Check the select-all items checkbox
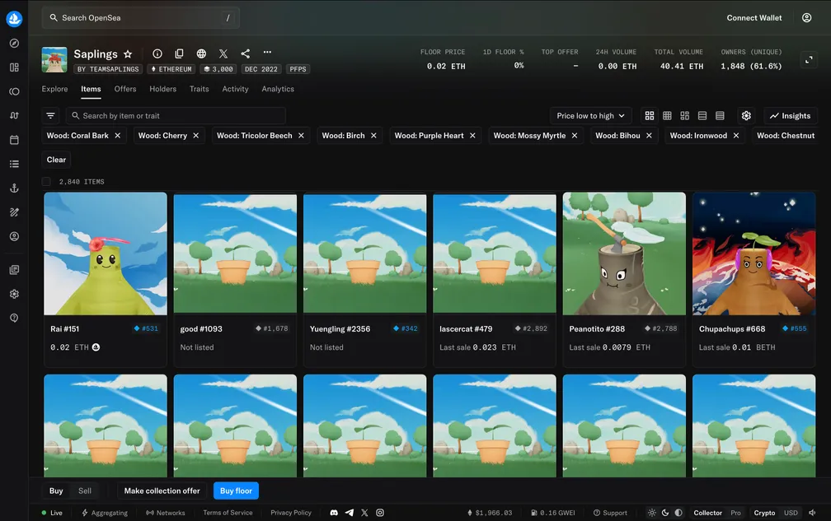 (x=47, y=182)
